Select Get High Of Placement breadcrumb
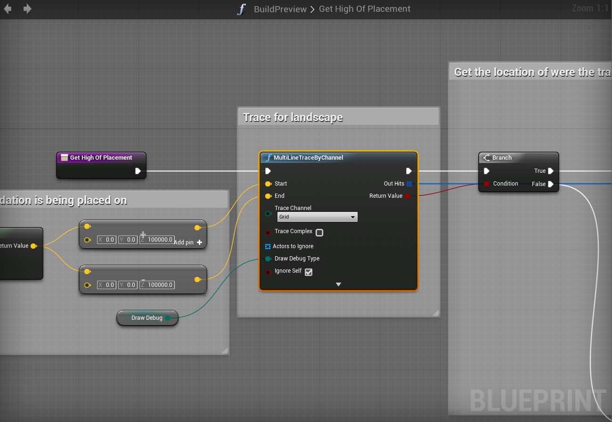612x422 pixels. pyautogui.click(x=365, y=9)
